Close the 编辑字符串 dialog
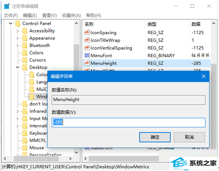Screen dimensions: 219x171 [x=203, y=76]
